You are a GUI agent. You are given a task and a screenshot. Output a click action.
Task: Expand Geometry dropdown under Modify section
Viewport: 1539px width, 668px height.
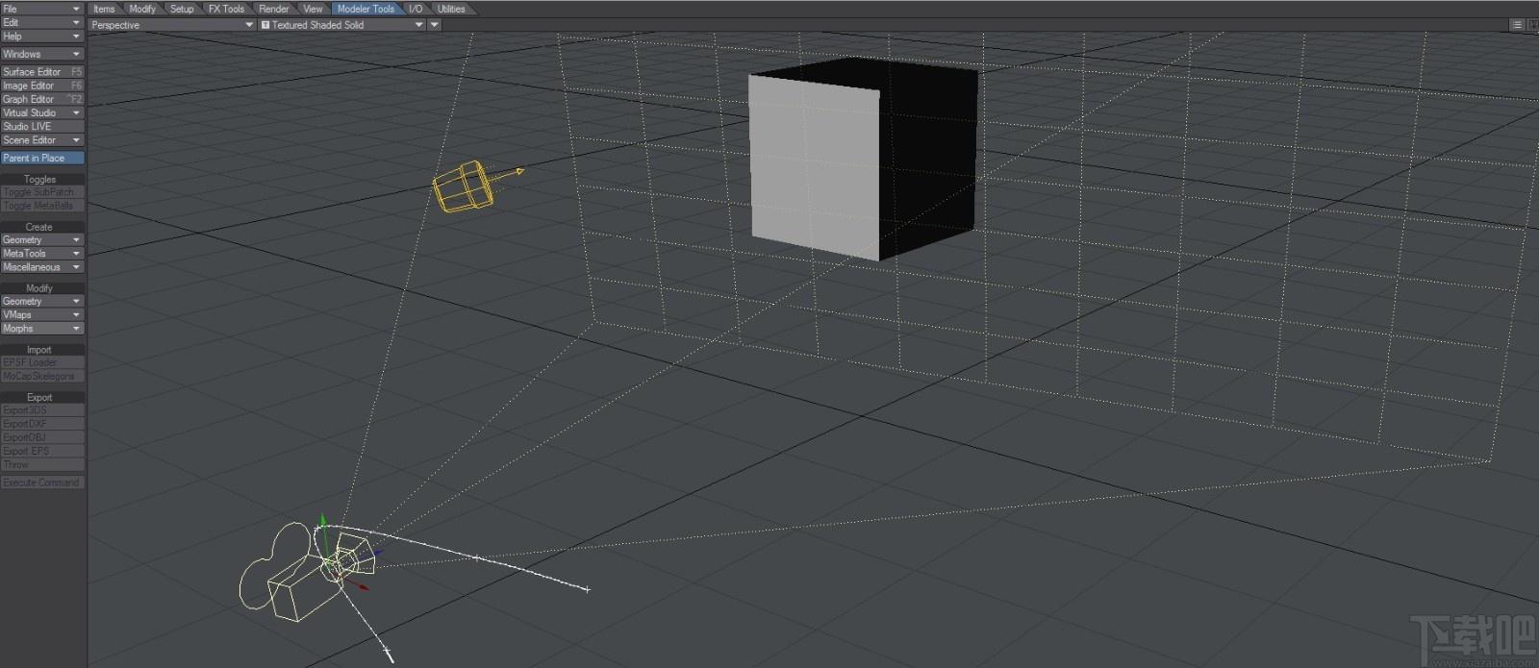click(x=42, y=302)
